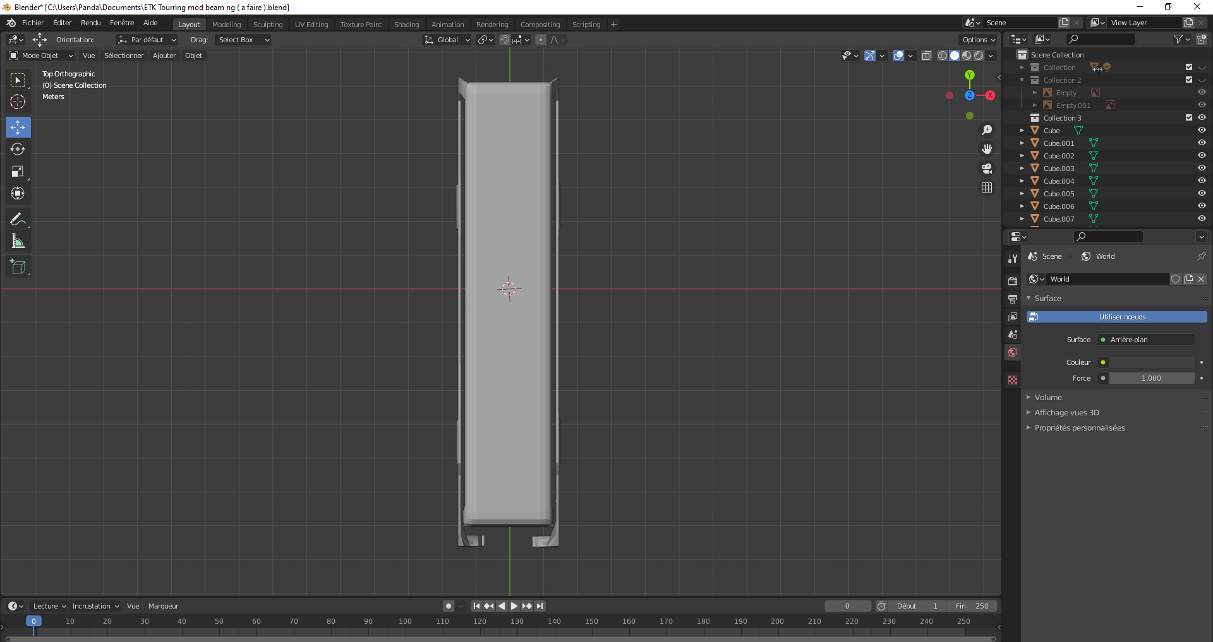The image size is (1213, 642).
Task: Toggle camera view in the viewport
Action: (x=987, y=169)
